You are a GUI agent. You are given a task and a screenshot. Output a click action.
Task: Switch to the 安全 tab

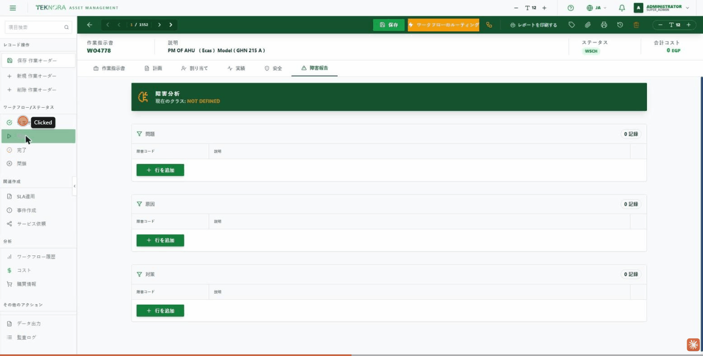click(x=273, y=68)
